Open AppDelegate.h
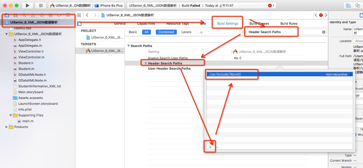 pyautogui.click(x=29, y=40)
